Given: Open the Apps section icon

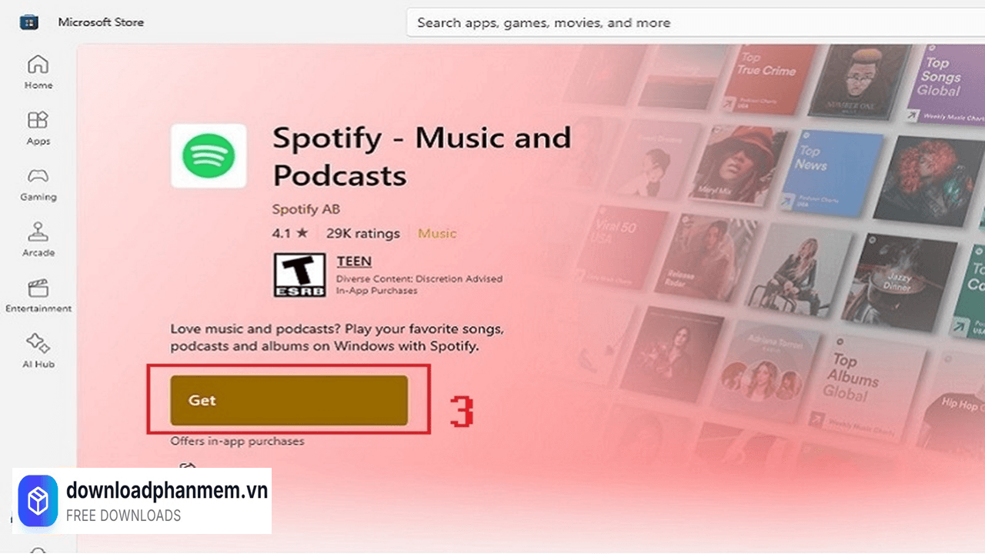Looking at the screenshot, I should click(x=38, y=128).
